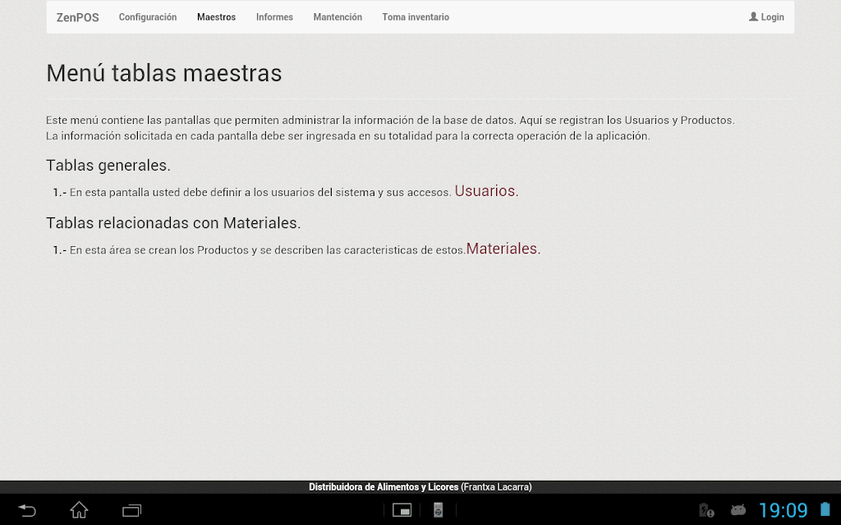Click the Tablas generales. heading
This screenshot has width=841, height=525.
coord(108,166)
